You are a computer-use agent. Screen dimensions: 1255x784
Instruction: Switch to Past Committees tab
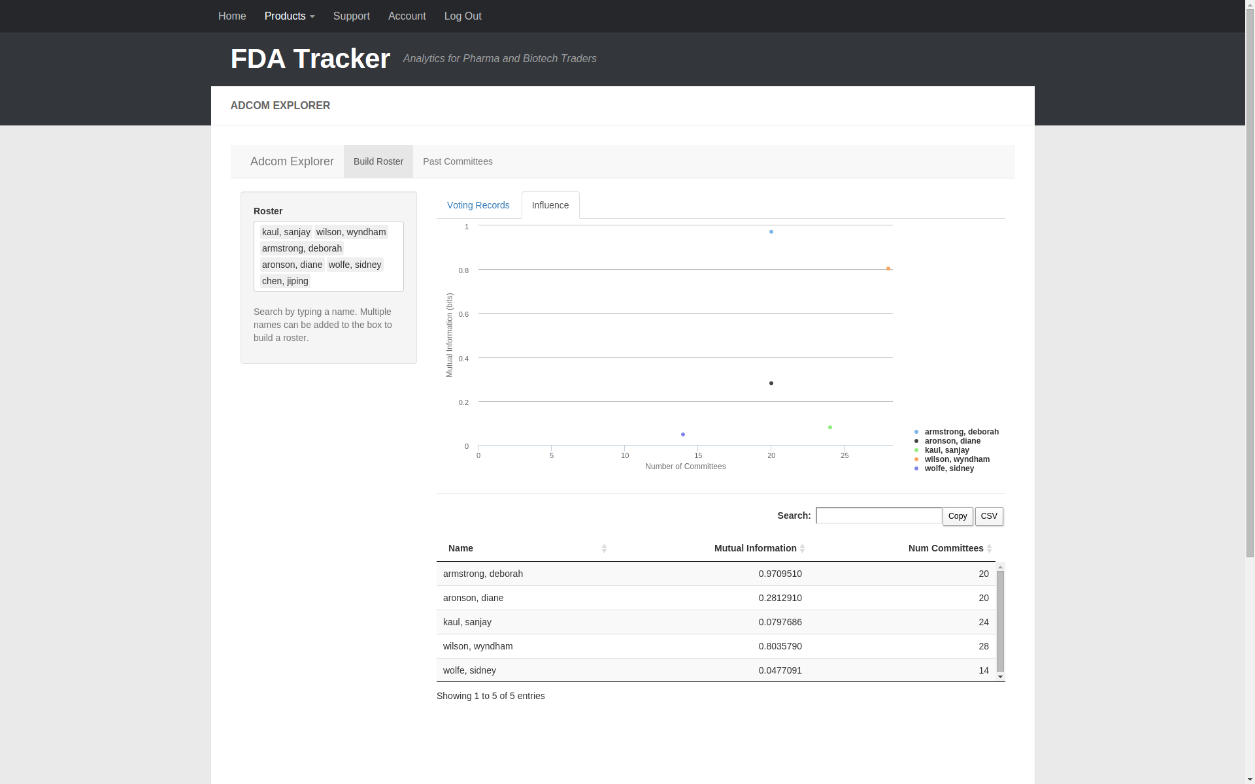coord(458,161)
